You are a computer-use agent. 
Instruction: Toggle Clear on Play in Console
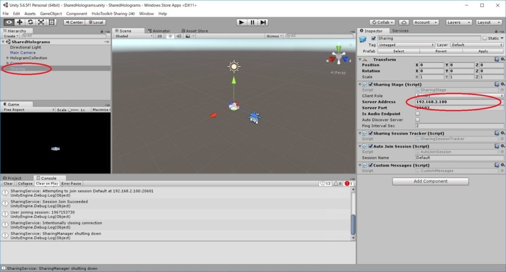47,183
